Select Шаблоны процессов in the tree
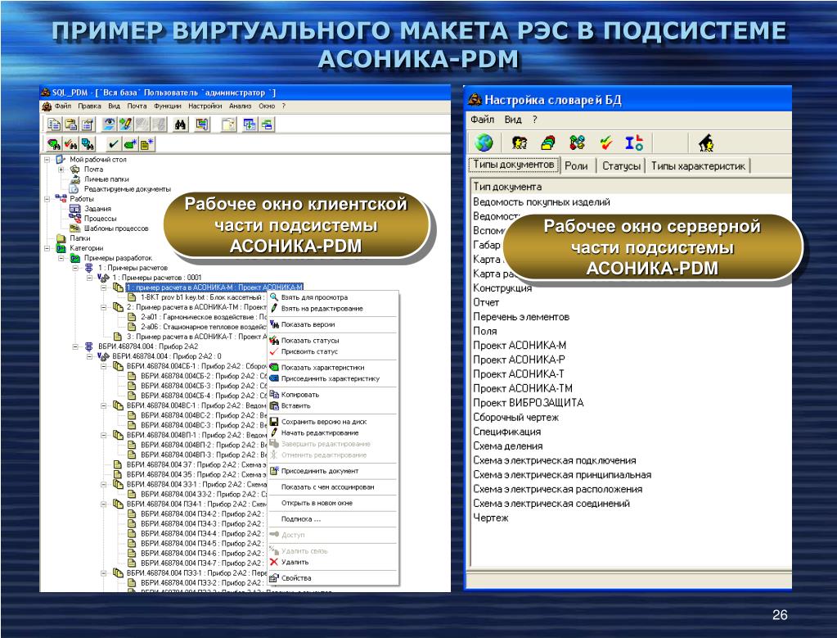 tap(116, 229)
